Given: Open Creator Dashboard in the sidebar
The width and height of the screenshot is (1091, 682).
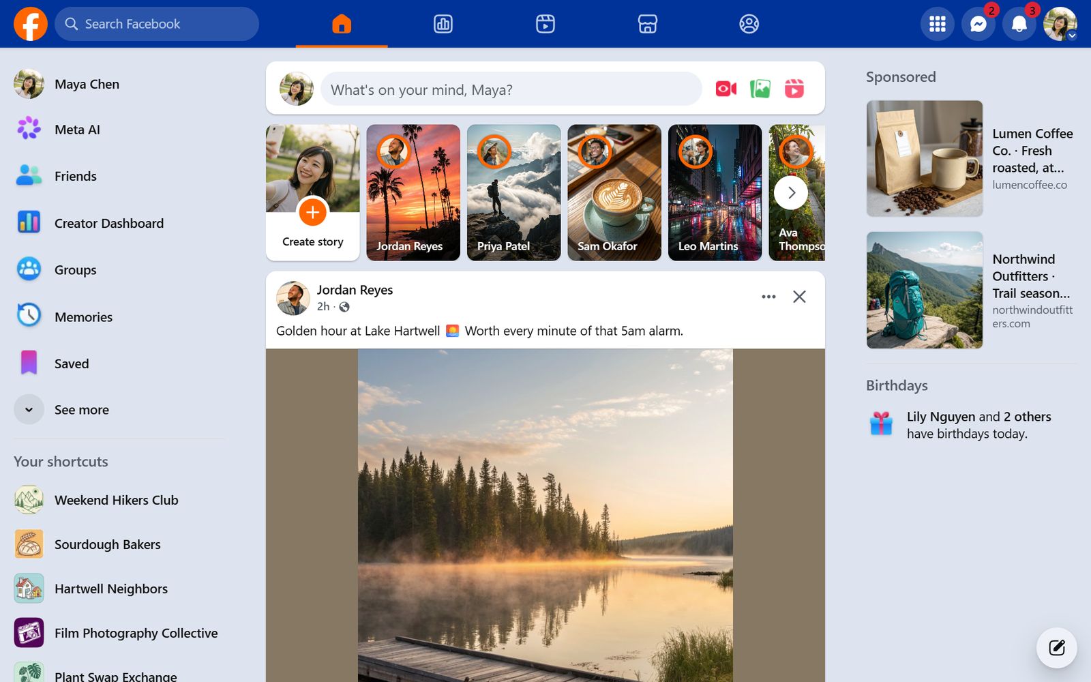Looking at the screenshot, I should click(x=119, y=223).
